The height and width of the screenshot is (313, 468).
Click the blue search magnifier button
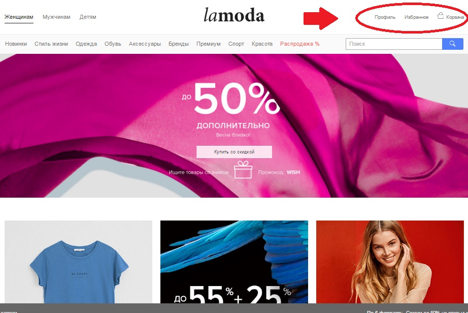coord(452,44)
